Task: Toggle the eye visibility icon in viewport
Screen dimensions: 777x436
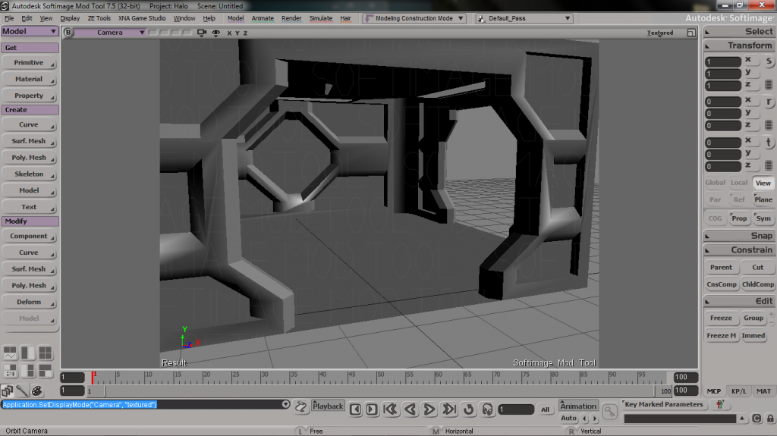Action: (x=216, y=33)
